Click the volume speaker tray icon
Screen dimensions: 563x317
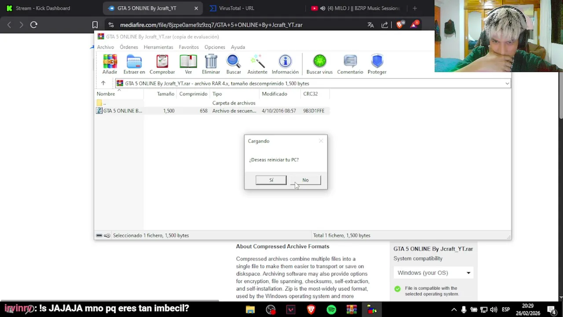[494, 310]
